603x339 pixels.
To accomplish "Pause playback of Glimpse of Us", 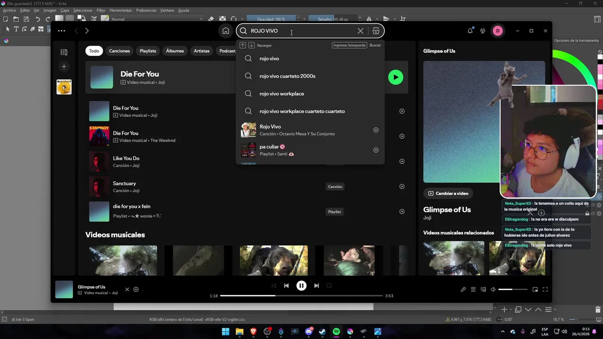I will [301, 285].
